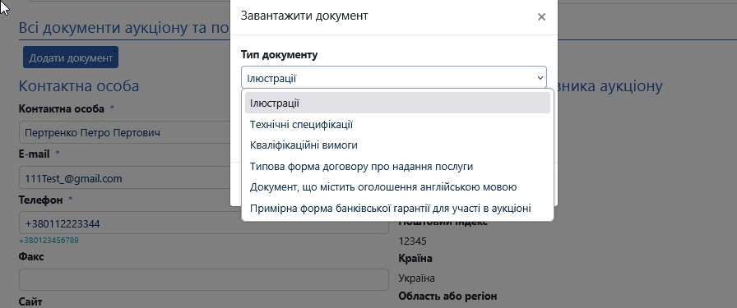This screenshot has width=737, height=308.
Task: Click the E-mail input field
Action: tap(124, 178)
